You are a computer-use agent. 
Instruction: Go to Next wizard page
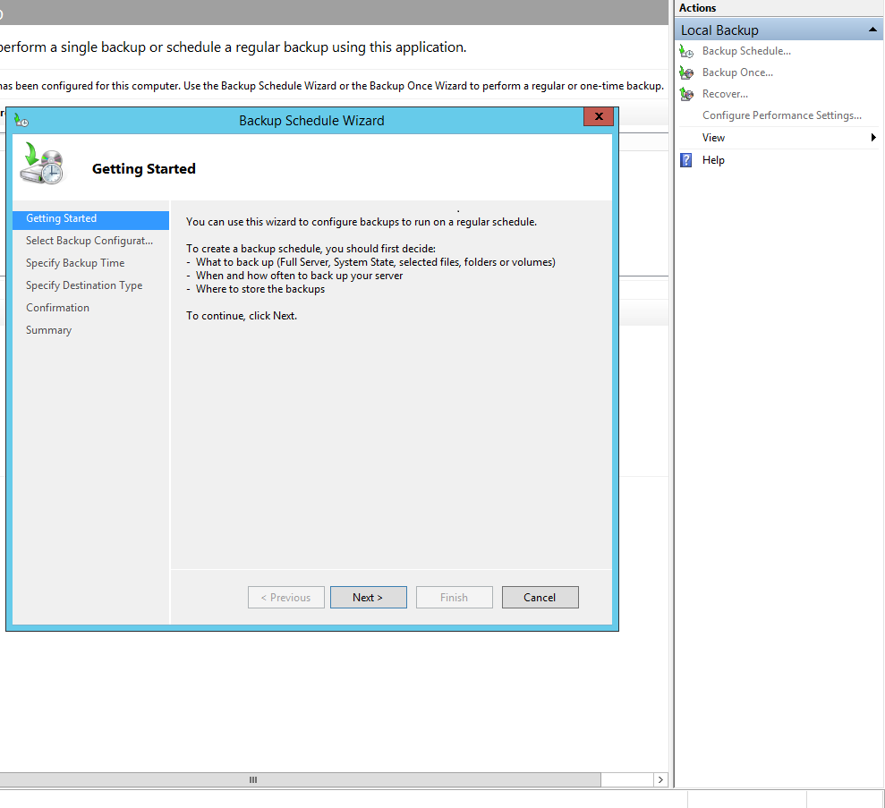coord(368,597)
